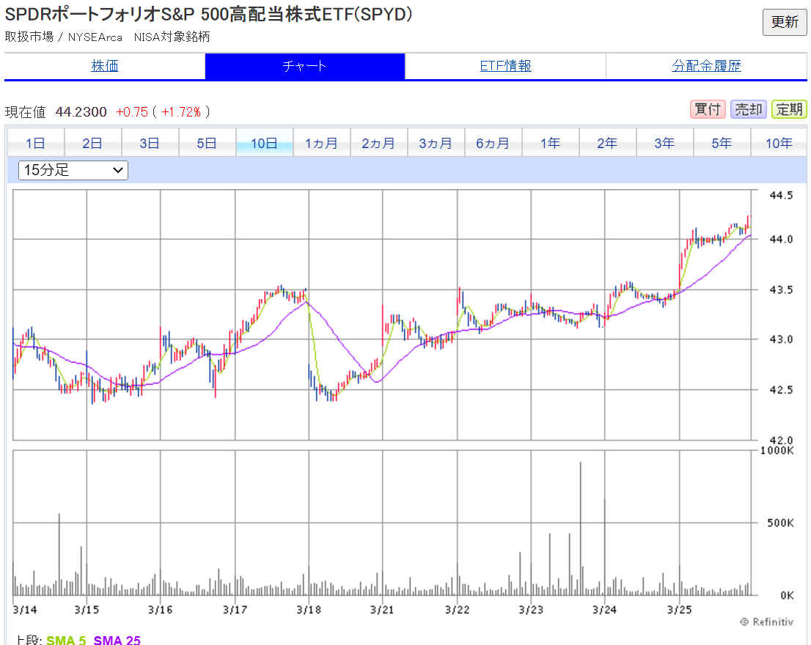Screen dimensions: 811x645
Task: Click the NISA対象銘柄 label
Action: pos(172,37)
